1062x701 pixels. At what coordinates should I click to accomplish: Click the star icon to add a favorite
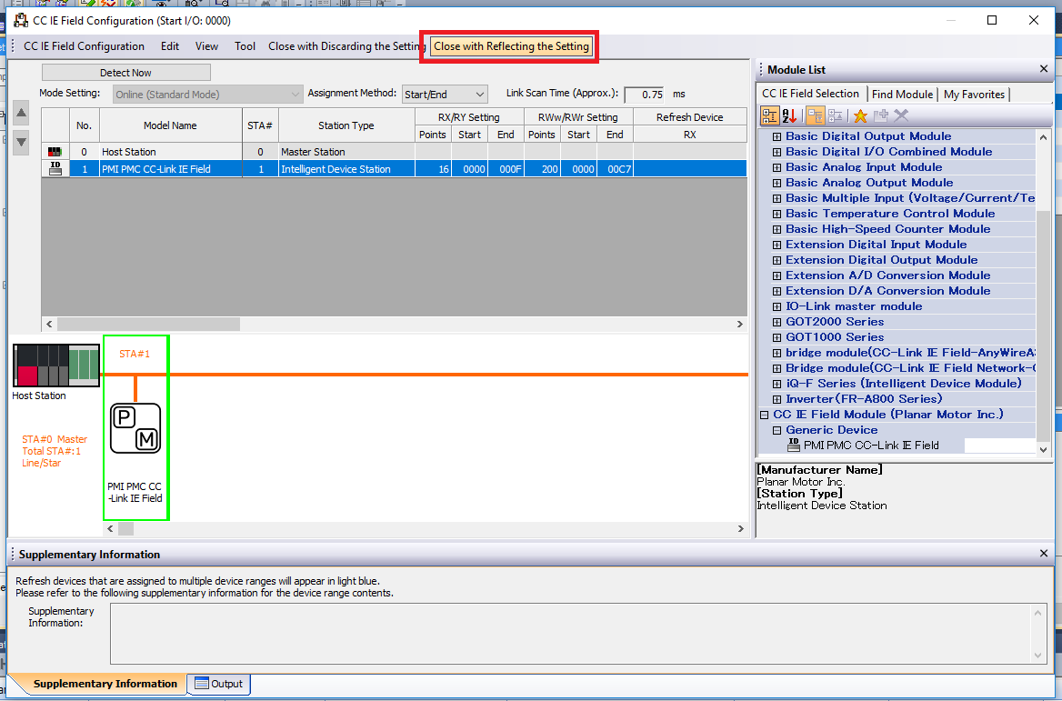coord(859,115)
